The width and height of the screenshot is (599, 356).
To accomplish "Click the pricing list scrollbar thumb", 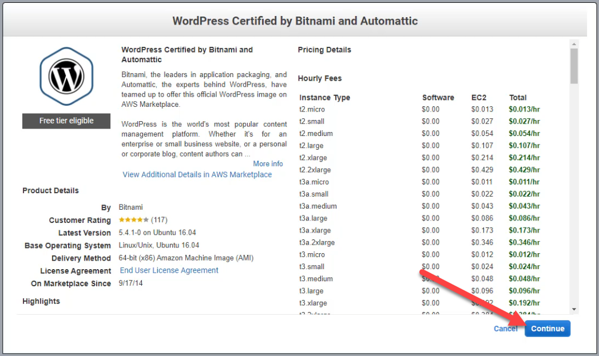I will (574, 66).
